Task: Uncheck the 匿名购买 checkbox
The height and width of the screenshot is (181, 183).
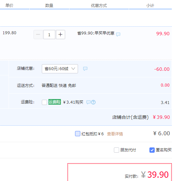Action: tap(152, 150)
